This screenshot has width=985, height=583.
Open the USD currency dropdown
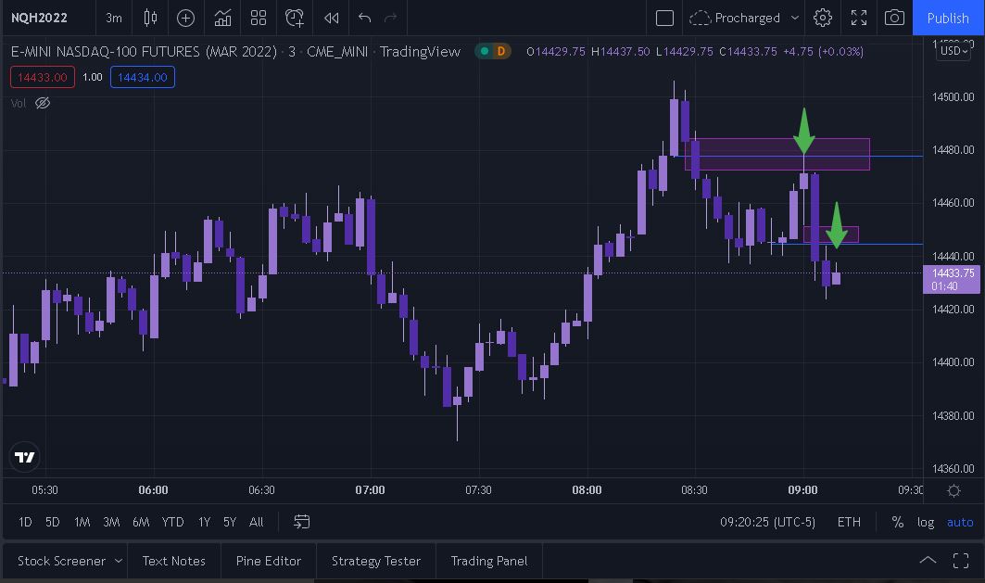point(953,51)
